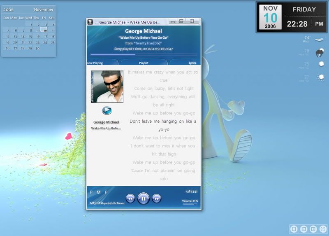The image size is (329, 236).
Task: Click the snowflake-style icon in bottom-right widget bar
Action: 323,229
